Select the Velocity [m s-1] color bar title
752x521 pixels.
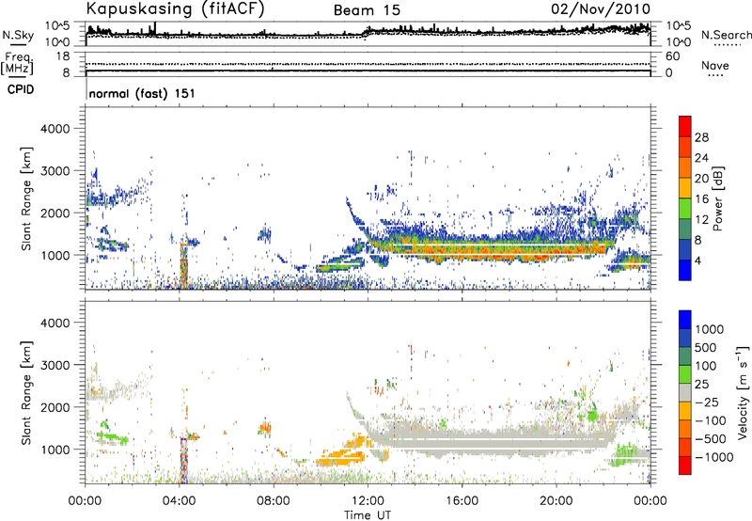pyautogui.click(x=743, y=392)
